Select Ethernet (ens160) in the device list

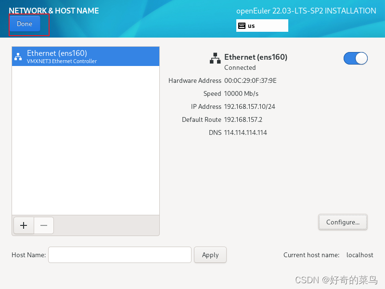pyautogui.click(x=86, y=56)
